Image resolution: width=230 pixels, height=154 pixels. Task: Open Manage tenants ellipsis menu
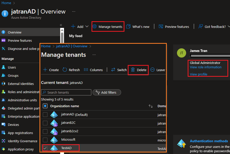click(94, 55)
